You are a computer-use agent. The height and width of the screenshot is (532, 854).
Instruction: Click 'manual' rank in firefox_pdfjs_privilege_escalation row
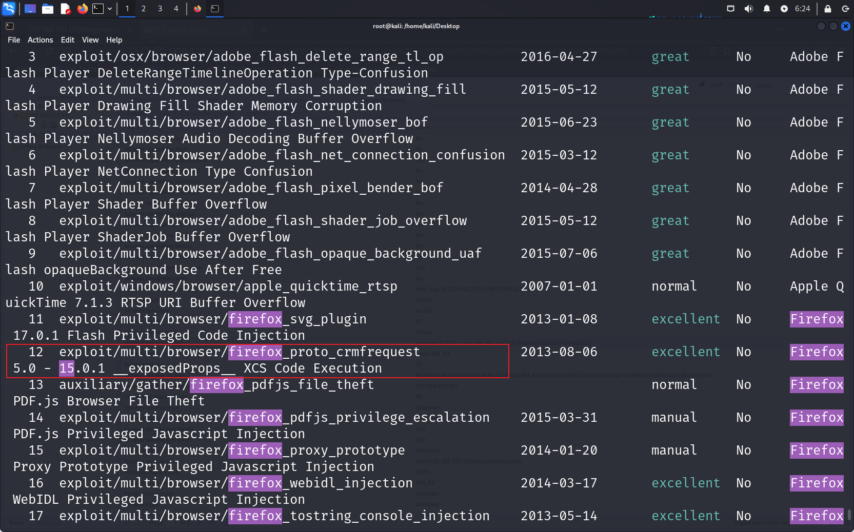(x=674, y=417)
